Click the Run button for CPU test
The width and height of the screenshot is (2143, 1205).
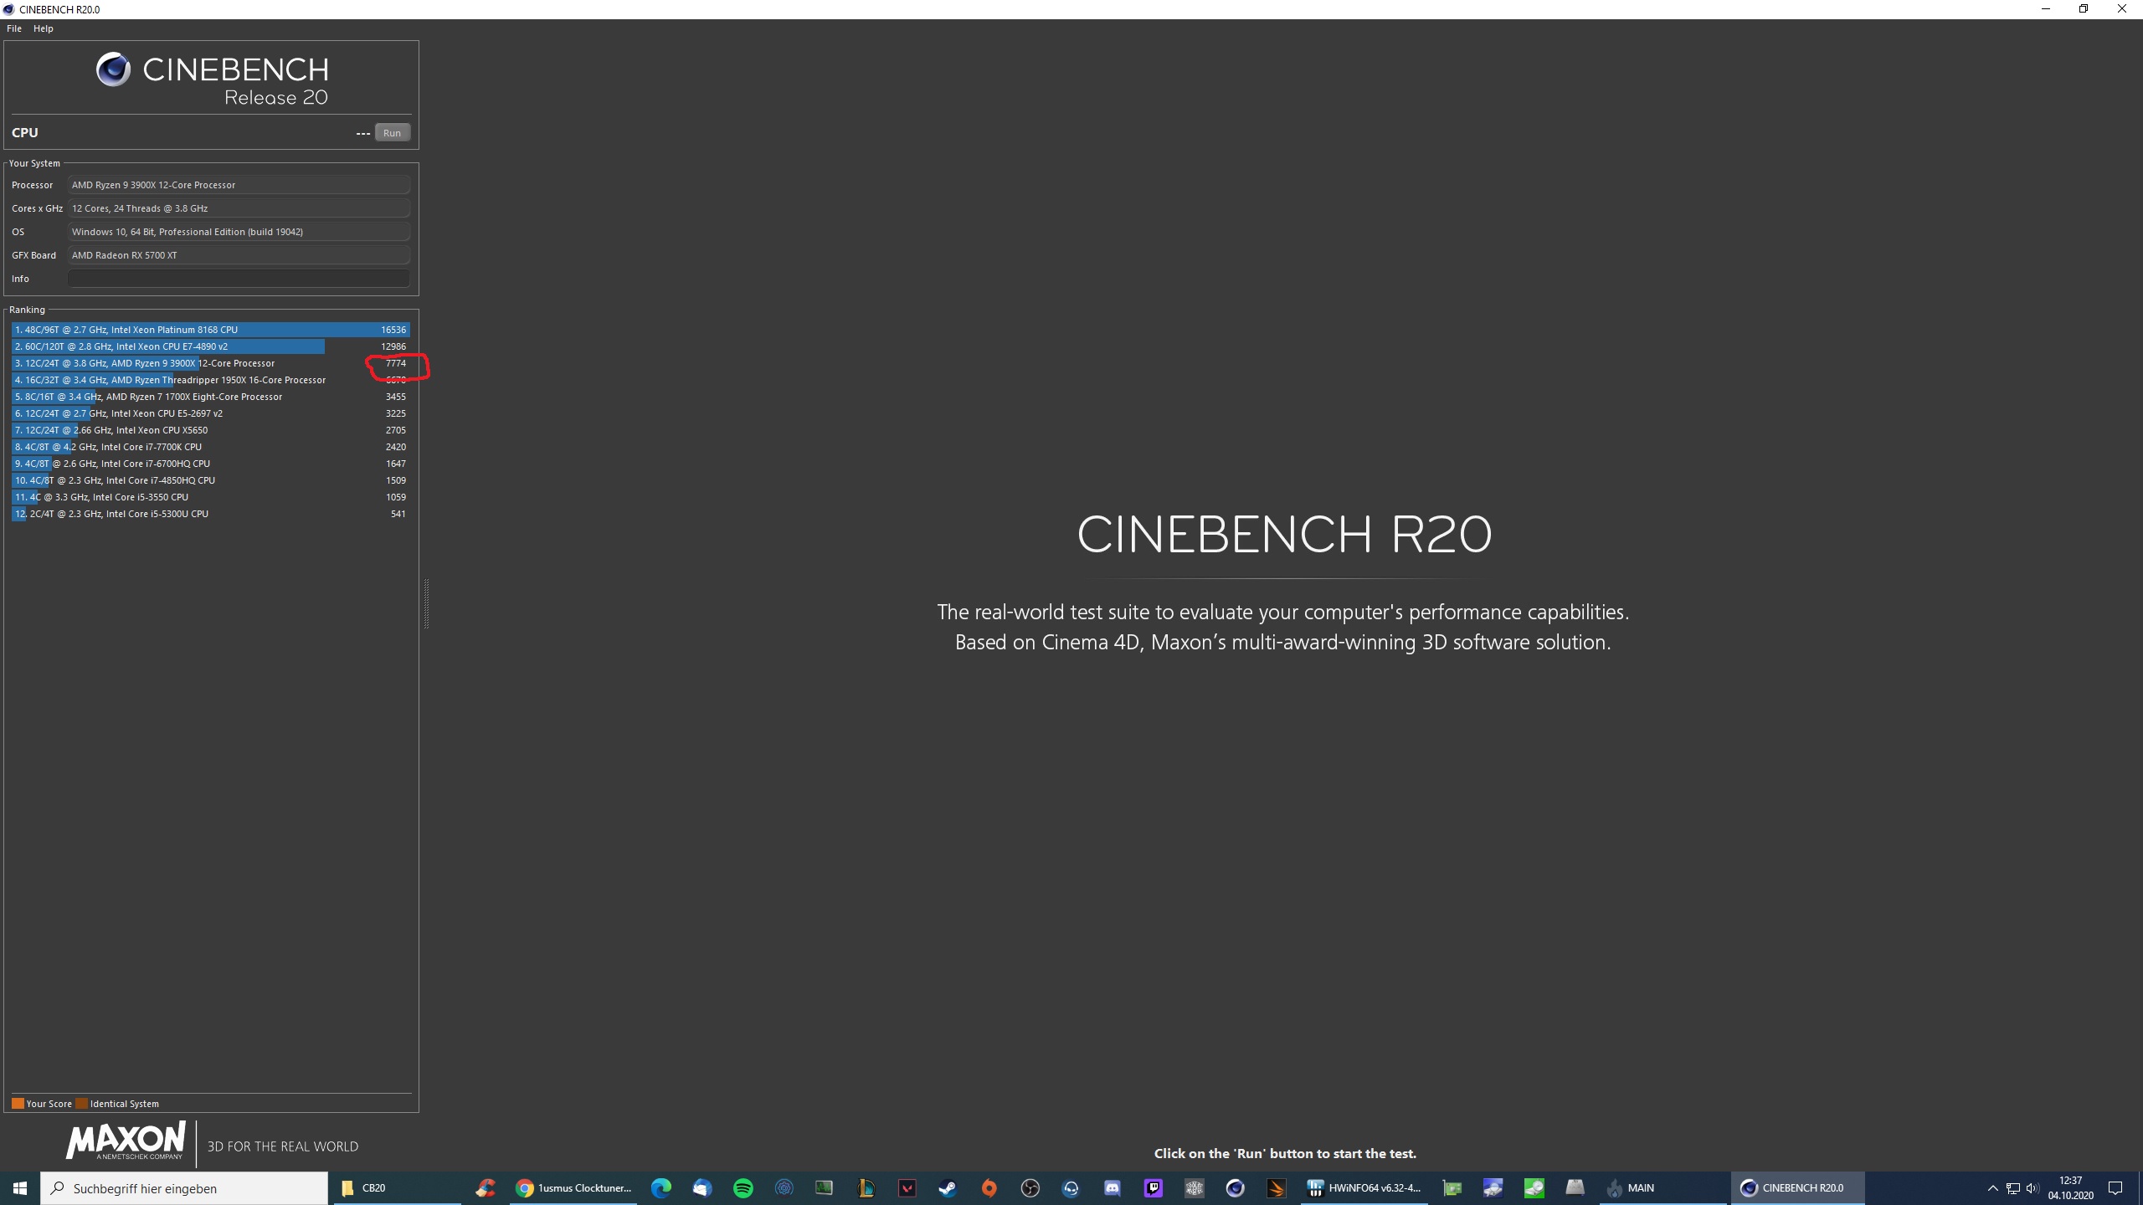pos(392,133)
